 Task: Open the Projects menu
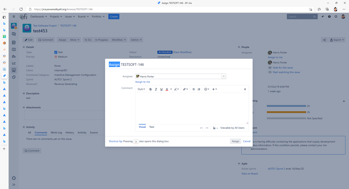(x=56, y=17)
